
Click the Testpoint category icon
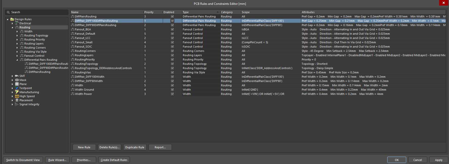(x=17, y=88)
